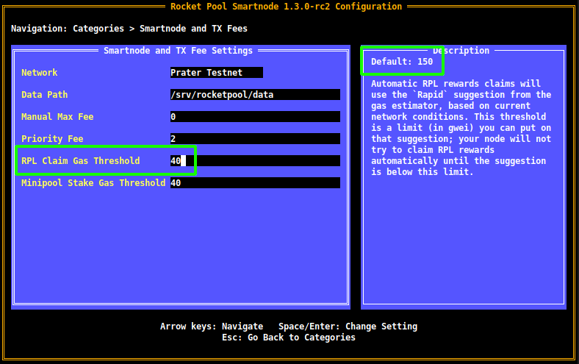579x364 pixels.
Task: Click the 'Esc: Go Back to Categories' hint
Action: (288, 338)
